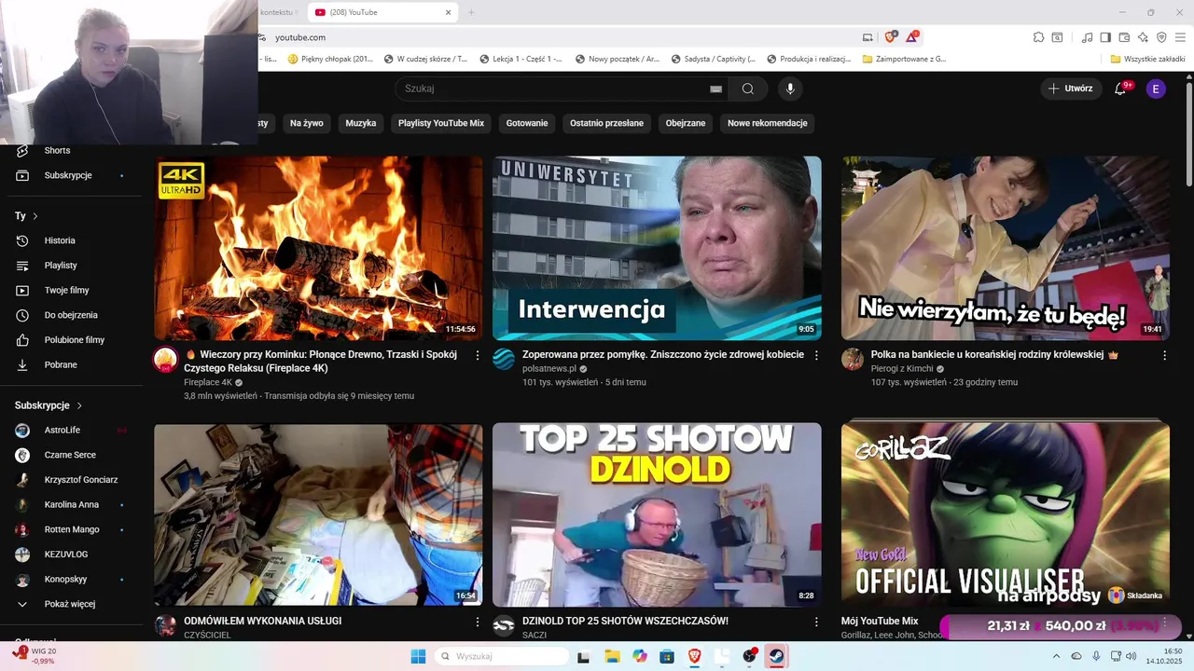1194x671 pixels.
Task: Open Wszystkie zakładki bookmarks folder
Action: (1148, 59)
